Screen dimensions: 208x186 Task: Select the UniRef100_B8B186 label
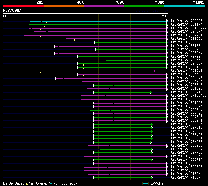point(187,67)
